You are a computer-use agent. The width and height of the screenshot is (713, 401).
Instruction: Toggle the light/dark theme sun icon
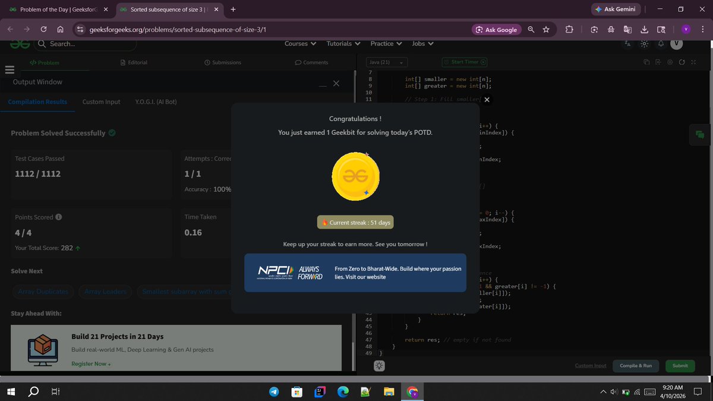[644, 44]
